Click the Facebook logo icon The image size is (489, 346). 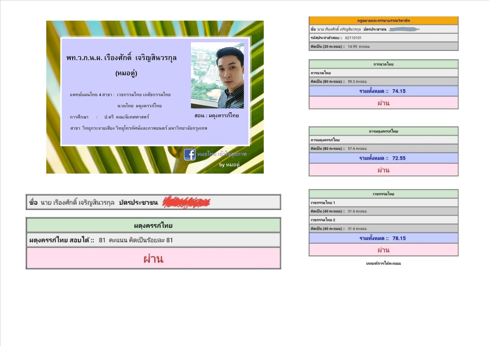[190, 155]
